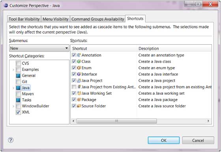Screen dimensions: 221x152
Task: Check the Maven category checkbox
Action: point(18,94)
